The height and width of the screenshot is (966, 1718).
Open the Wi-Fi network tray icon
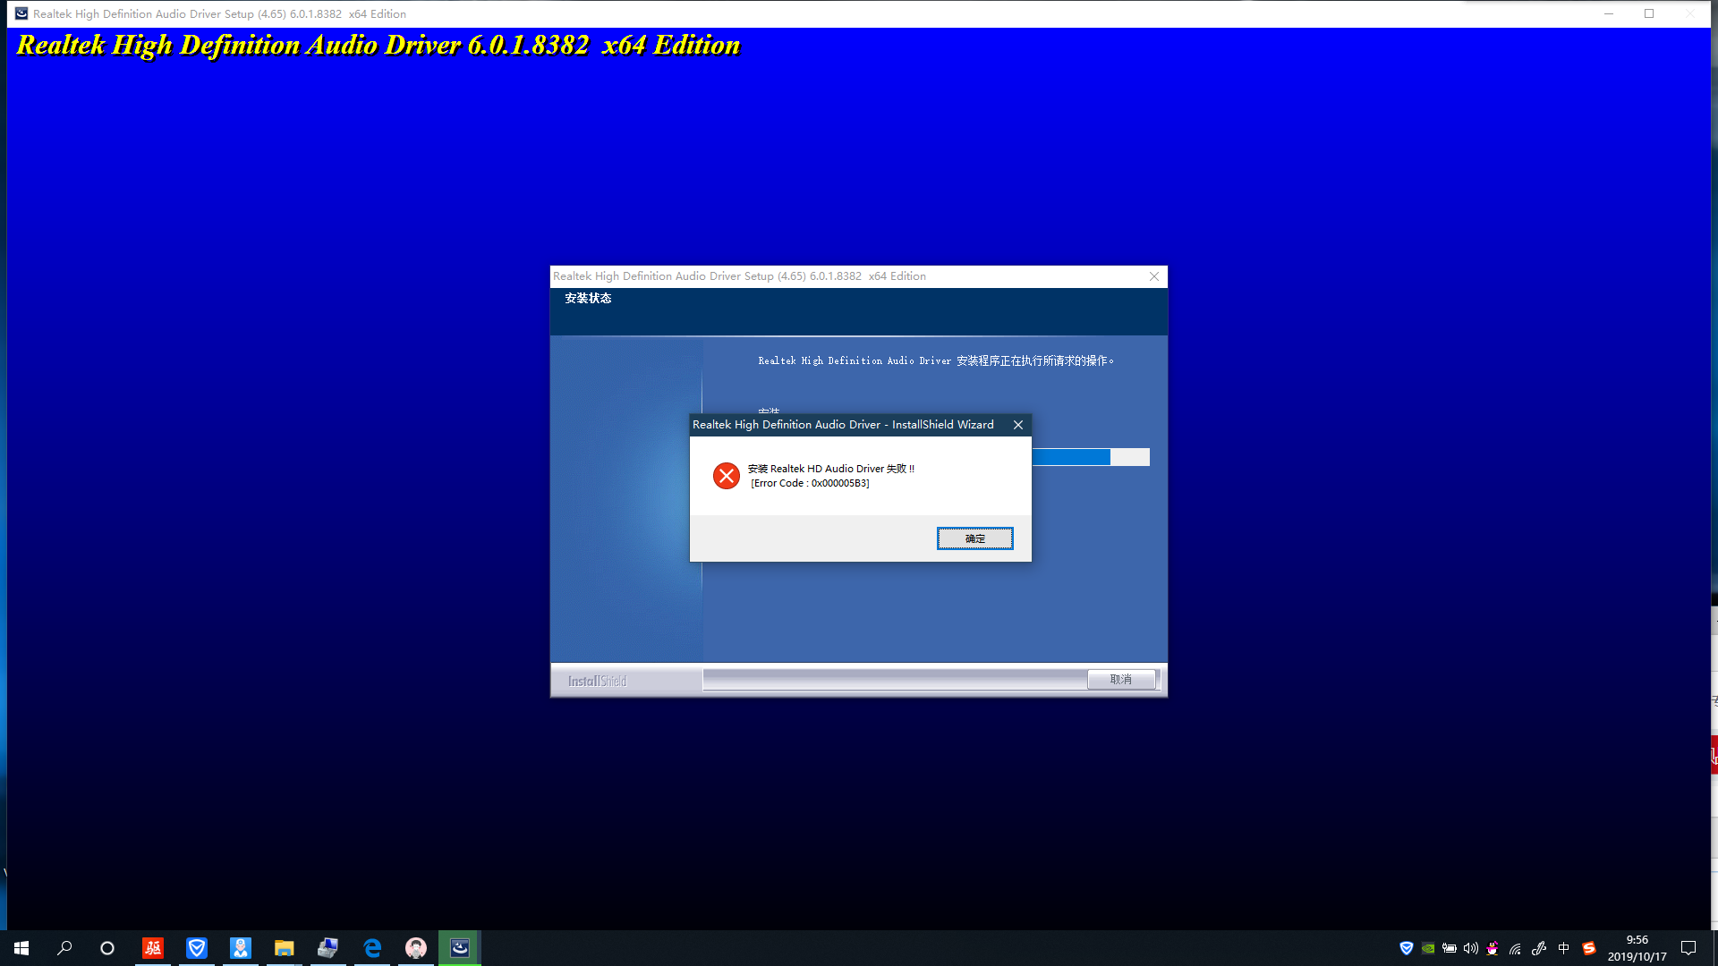pyautogui.click(x=1515, y=948)
